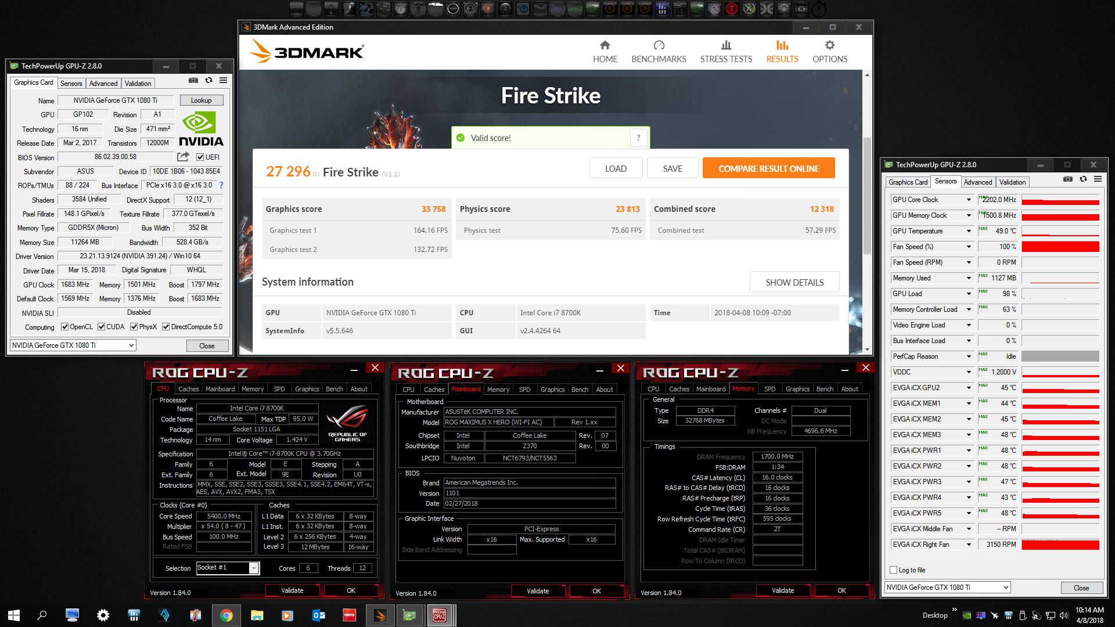The width and height of the screenshot is (1115, 627).
Task: Click SAVE button in 3DMark
Action: click(672, 168)
